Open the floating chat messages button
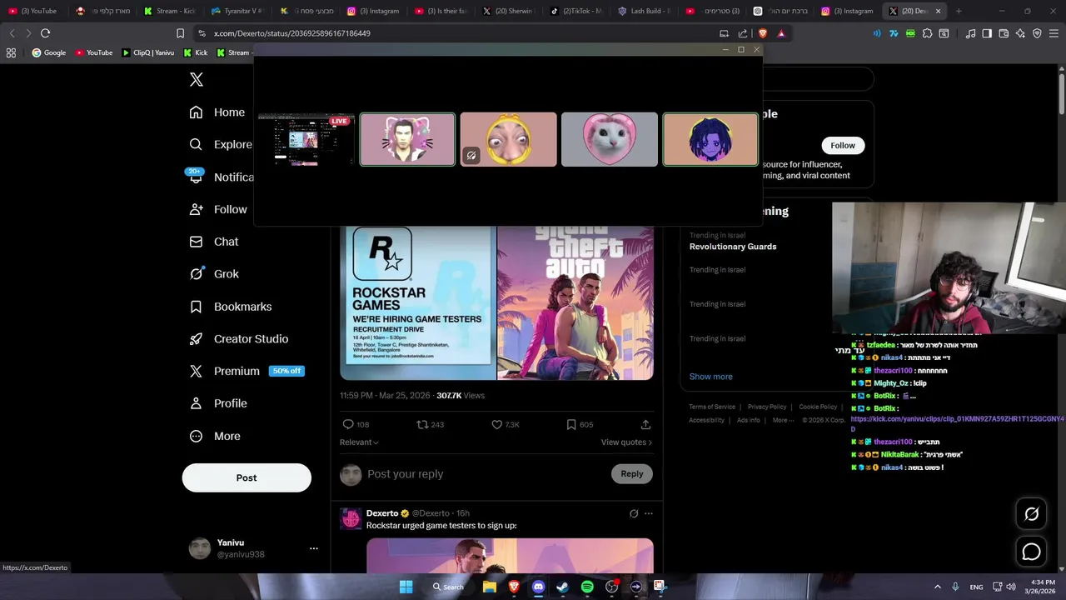 click(x=1031, y=552)
